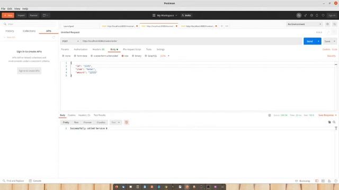Add a new request tab with plus
Viewport: 339px width, 190px height.
click(x=221, y=26)
